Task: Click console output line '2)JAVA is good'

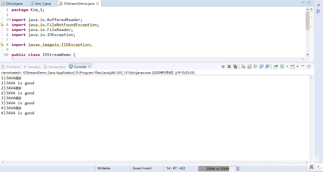Action: 18,93
